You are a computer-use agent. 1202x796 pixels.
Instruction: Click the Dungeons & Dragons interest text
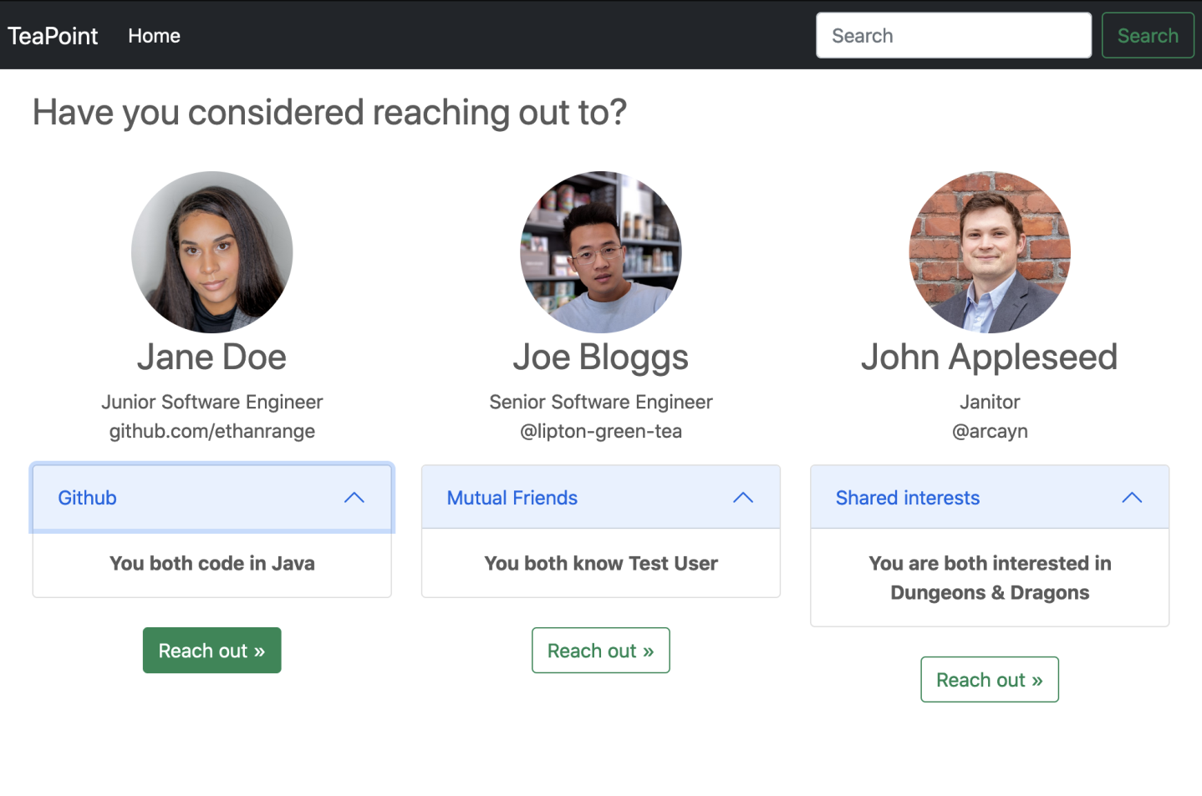coord(990,593)
